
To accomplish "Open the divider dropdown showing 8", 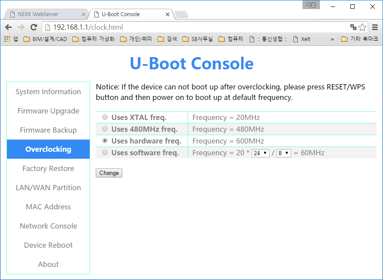I will [284, 153].
